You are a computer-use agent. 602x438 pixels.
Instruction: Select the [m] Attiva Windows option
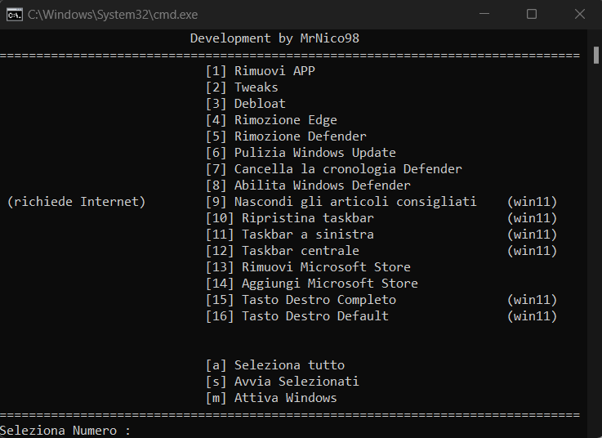[271, 398]
